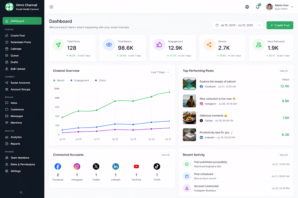The height and width of the screenshot is (198, 298).
Task: Click the LinkedIn connected account icon
Action: pos(116,166)
